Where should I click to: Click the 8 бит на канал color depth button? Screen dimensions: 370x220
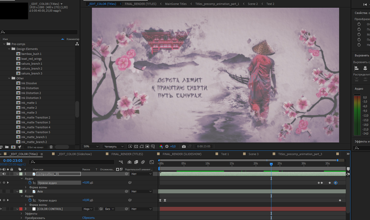[x=35, y=147]
